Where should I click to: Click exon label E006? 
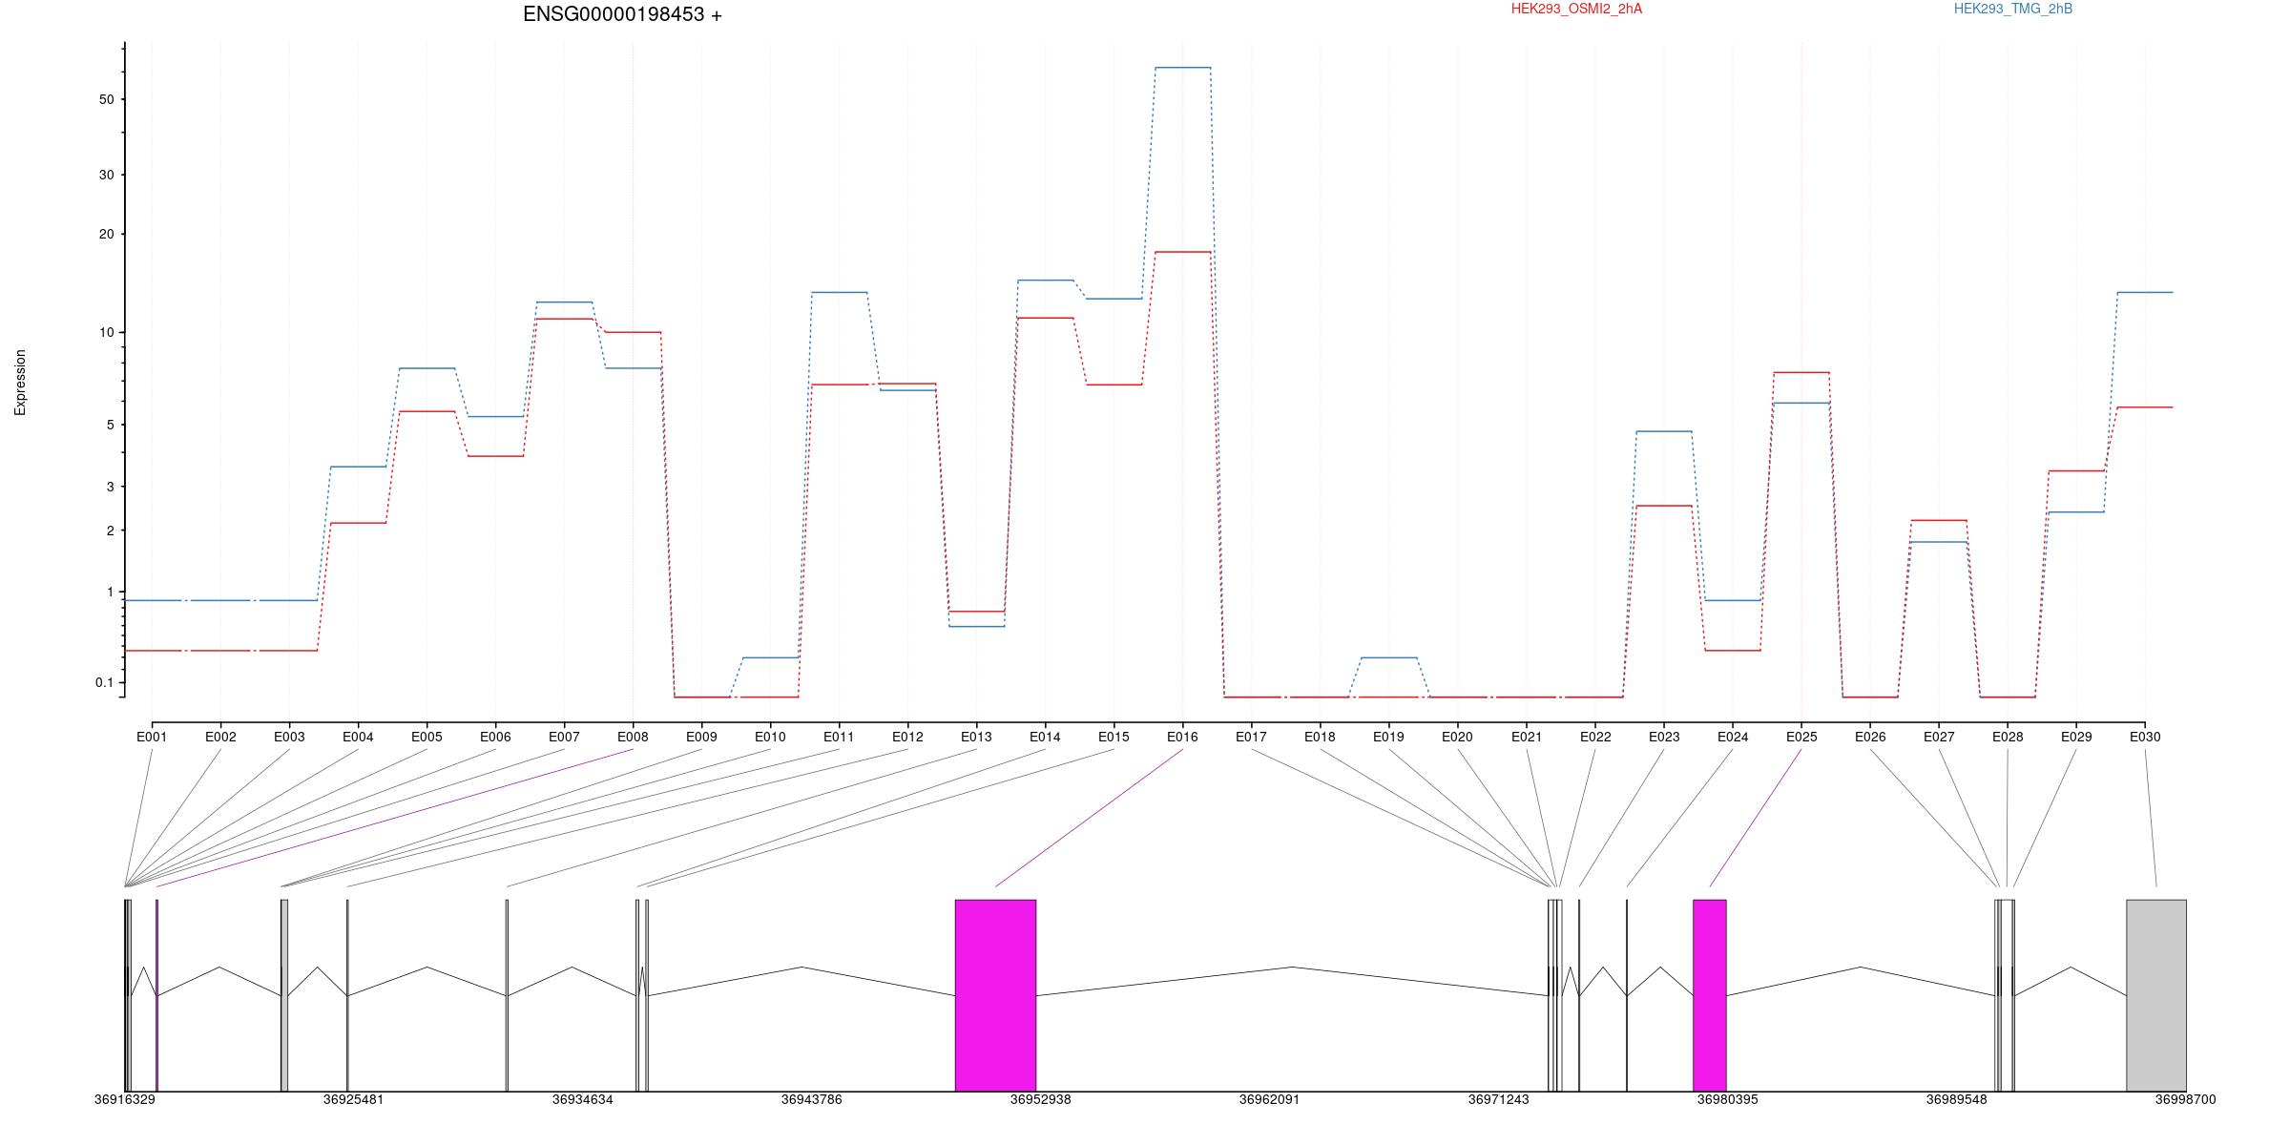coord(495,737)
